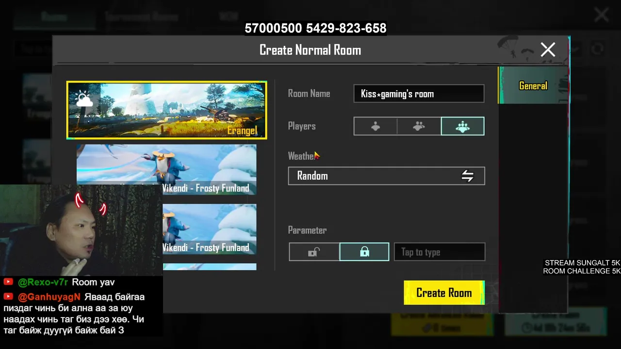This screenshot has width=621, height=349.
Task: Choose the unlocked room option
Action: (314, 252)
